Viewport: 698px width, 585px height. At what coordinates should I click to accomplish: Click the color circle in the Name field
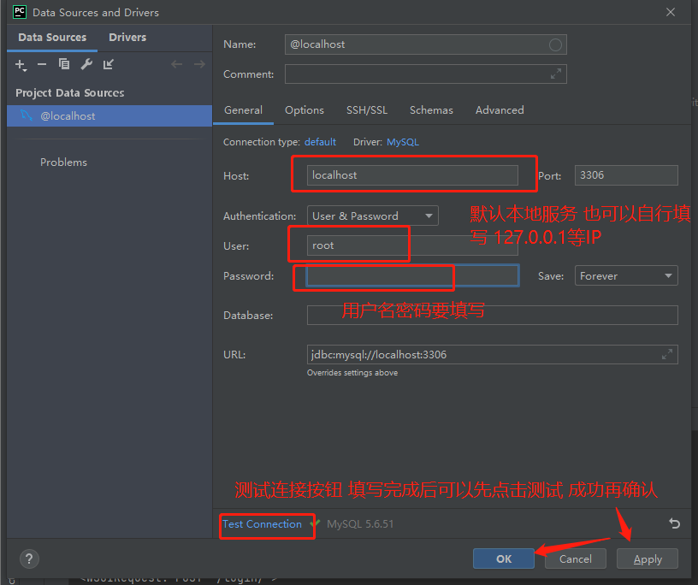[555, 44]
